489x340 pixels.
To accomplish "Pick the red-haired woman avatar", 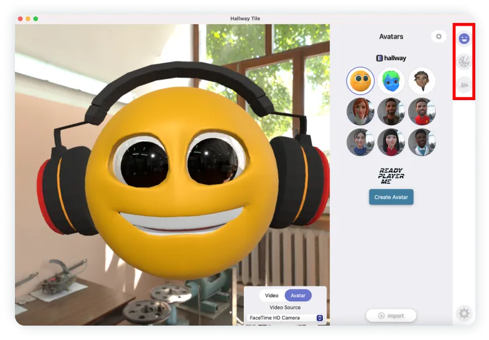I will (361, 111).
